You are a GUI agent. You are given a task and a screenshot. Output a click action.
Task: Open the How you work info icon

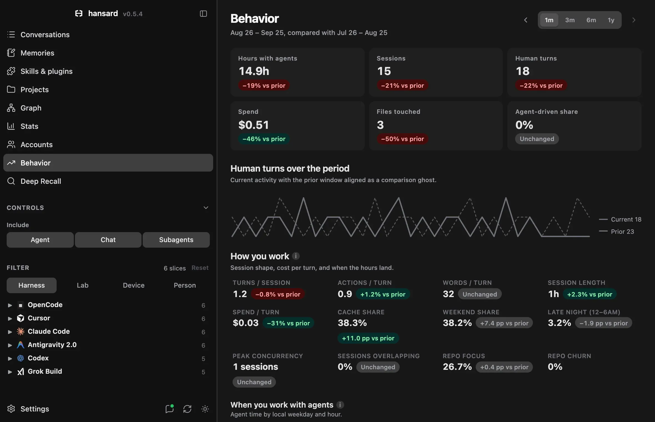pos(296,256)
